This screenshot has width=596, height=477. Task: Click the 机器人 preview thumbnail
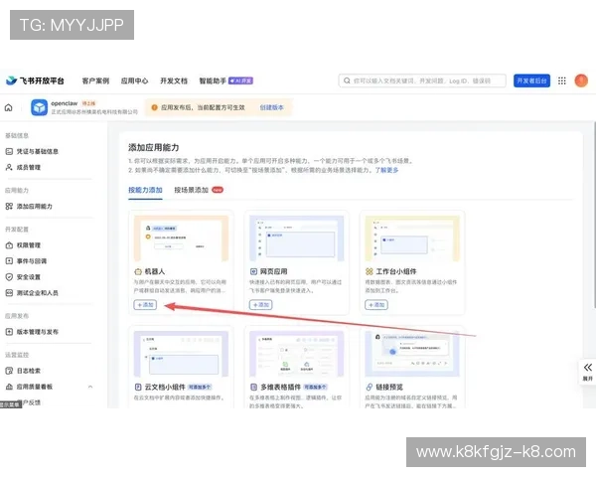pyautogui.click(x=182, y=238)
